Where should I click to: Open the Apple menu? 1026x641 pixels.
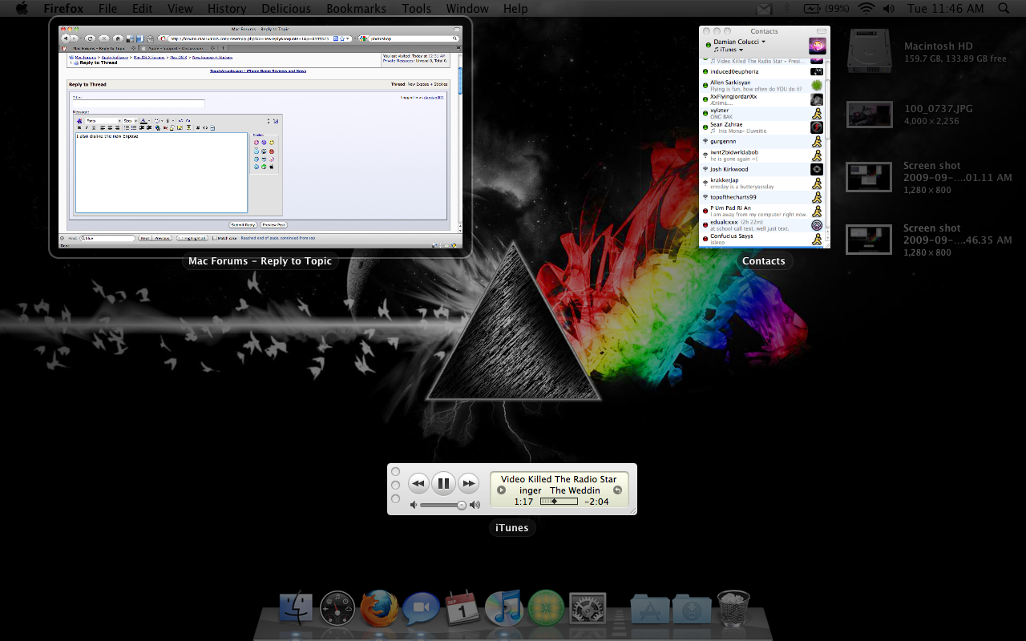(22, 9)
